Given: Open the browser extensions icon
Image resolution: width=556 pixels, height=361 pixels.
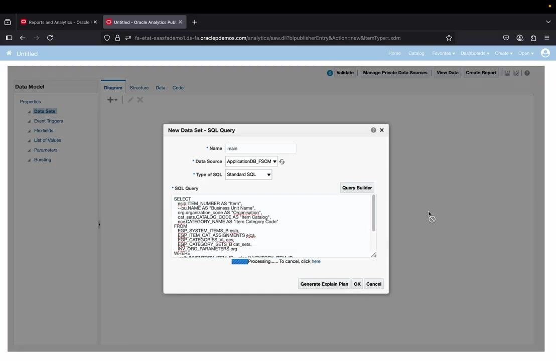Looking at the screenshot, I should pyautogui.click(x=533, y=38).
